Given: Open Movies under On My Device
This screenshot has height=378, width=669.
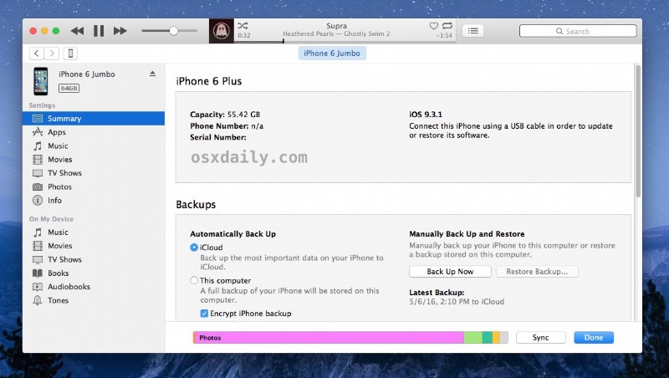Looking at the screenshot, I should (94, 246).
